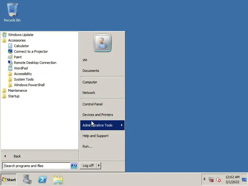
Task: Launch Calculator from Accessories
Action: (21, 46)
